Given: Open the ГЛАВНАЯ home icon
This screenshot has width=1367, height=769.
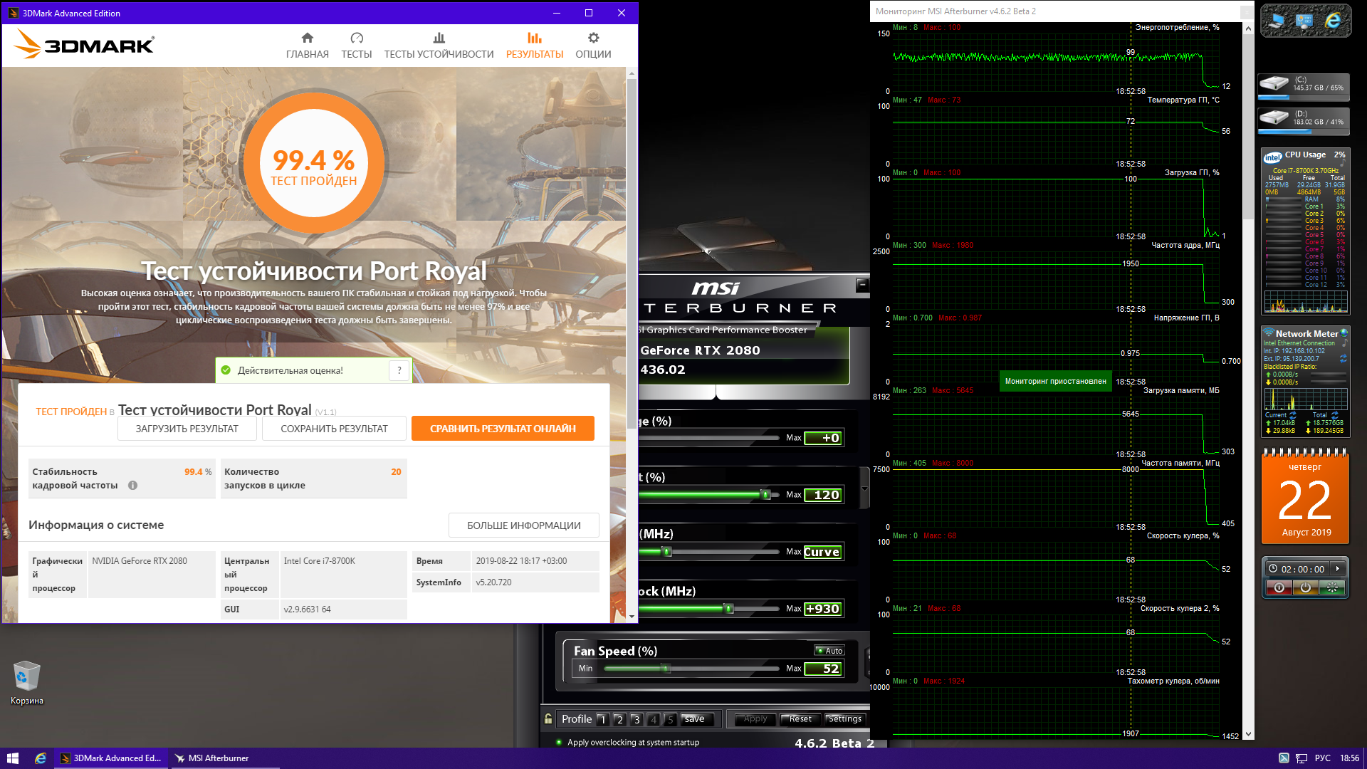Looking at the screenshot, I should tap(307, 38).
